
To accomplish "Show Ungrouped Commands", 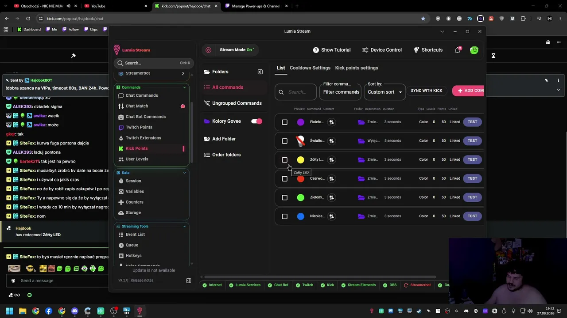I will coord(233,103).
